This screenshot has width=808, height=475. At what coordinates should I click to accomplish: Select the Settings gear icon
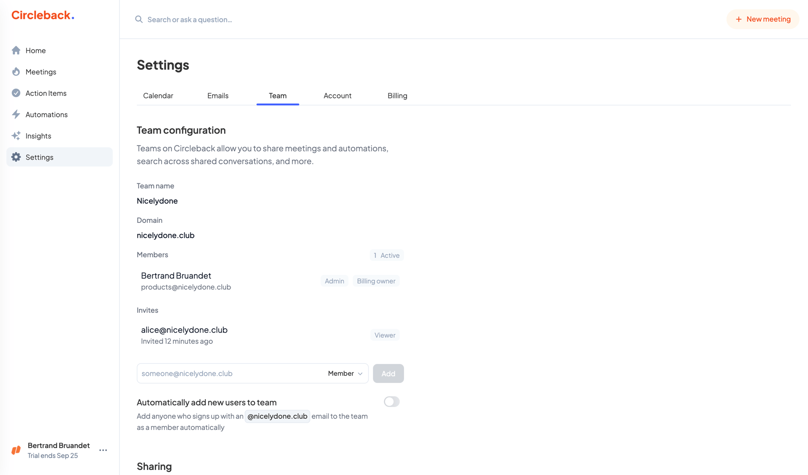pyautogui.click(x=16, y=157)
